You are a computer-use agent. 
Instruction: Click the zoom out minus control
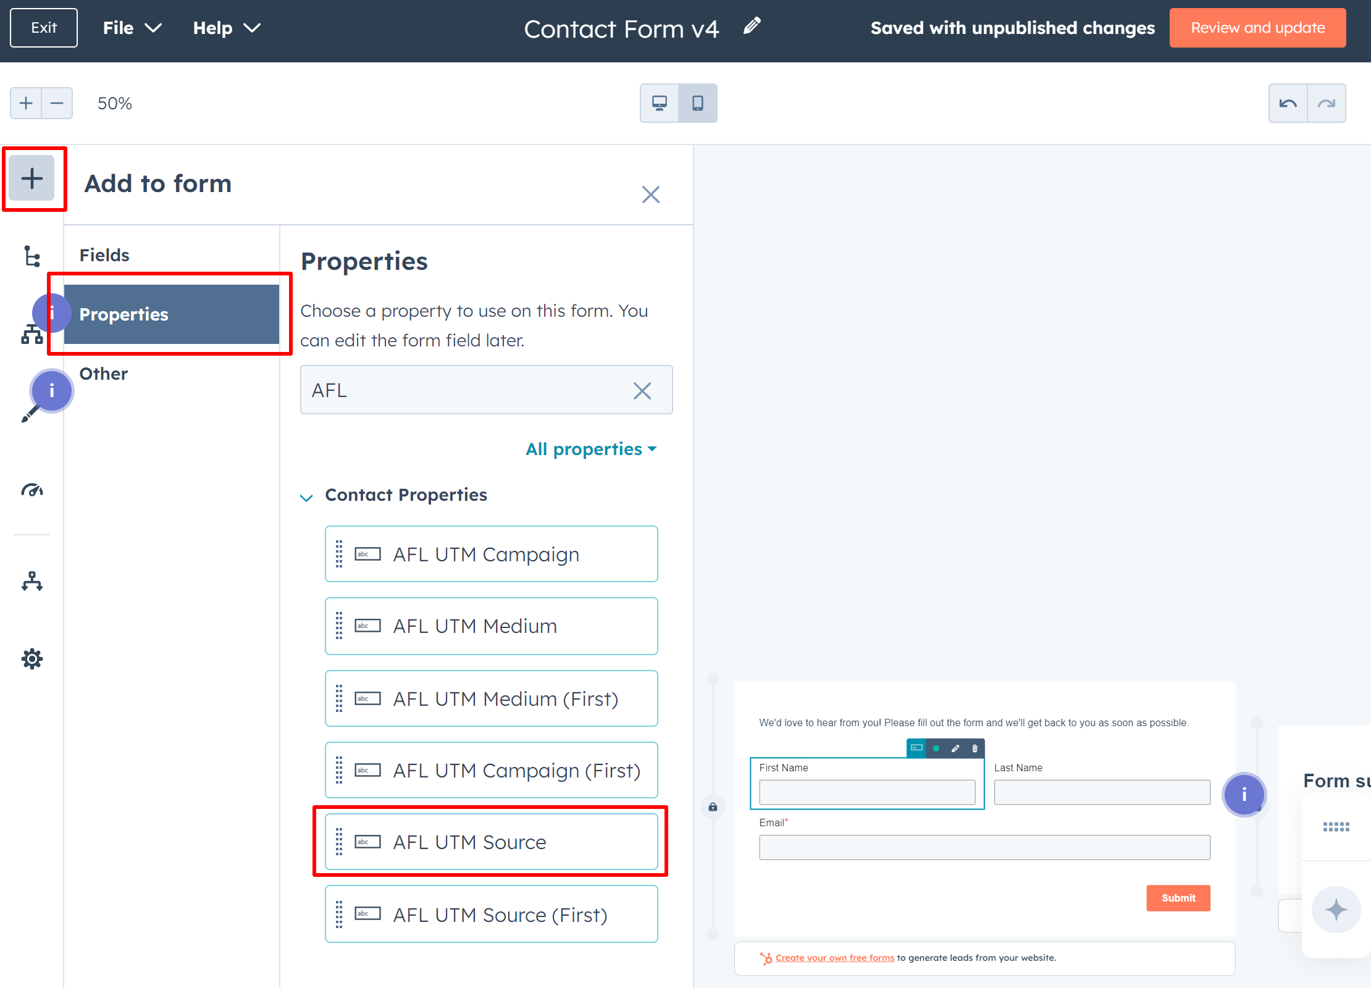coord(57,103)
